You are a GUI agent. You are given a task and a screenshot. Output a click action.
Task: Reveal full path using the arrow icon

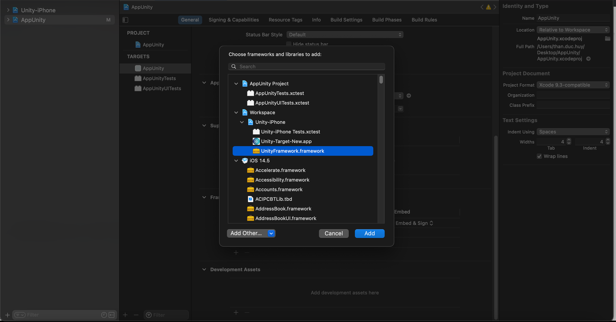(x=588, y=59)
